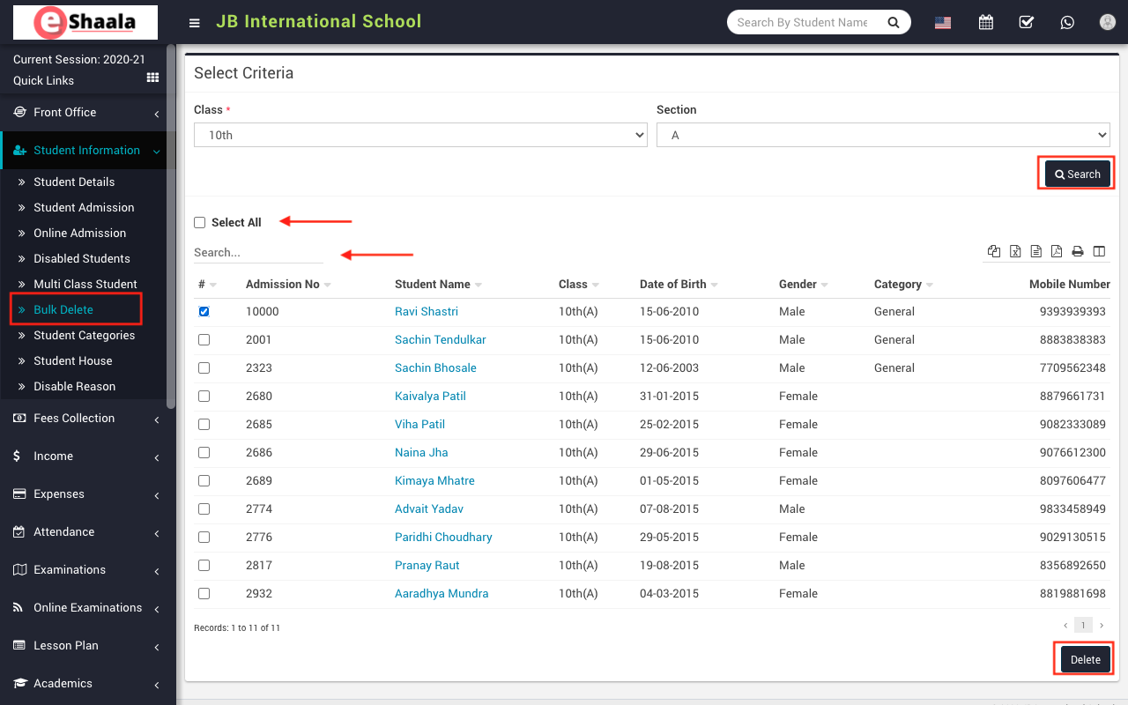Tick checkbox for Sachin Tendulkar row
Viewport: 1128px width, 705px height.
pyautogui.click(x=204, y=340)
